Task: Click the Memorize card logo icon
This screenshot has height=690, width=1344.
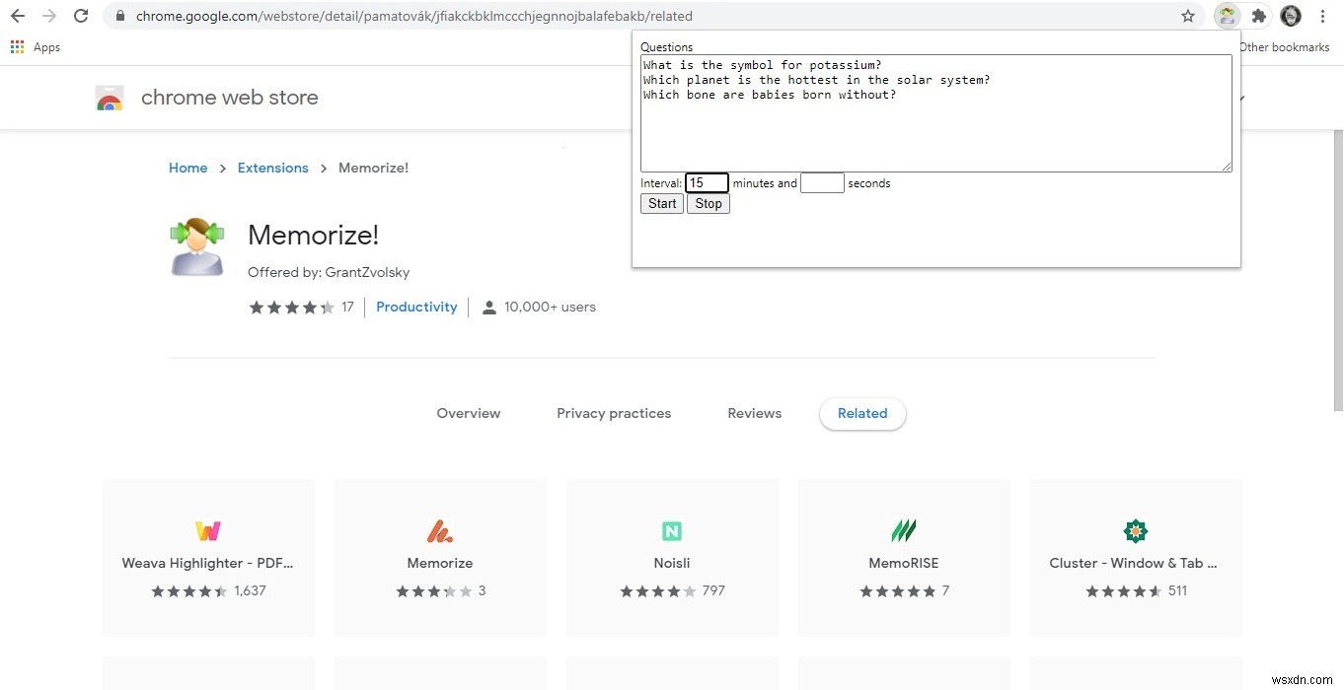Action: [440, 531]
